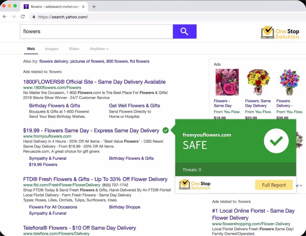306x236 pixels.
Task: Expand the Anytime filter dropdown
Action: (99, 49)
